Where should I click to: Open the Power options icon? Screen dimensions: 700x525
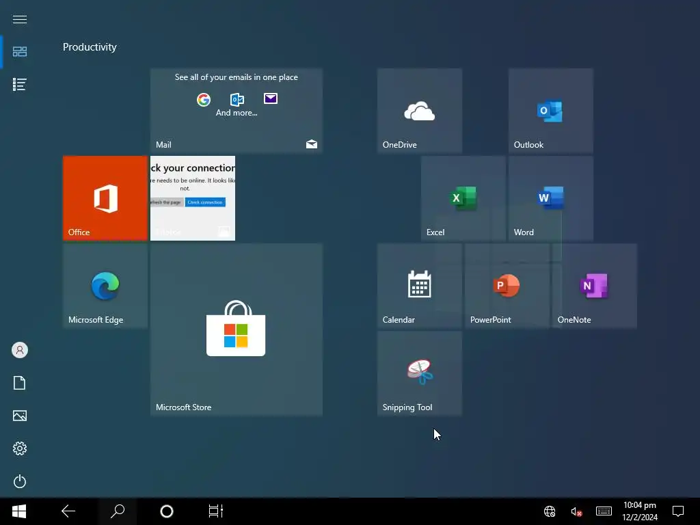tap(20, 481)
